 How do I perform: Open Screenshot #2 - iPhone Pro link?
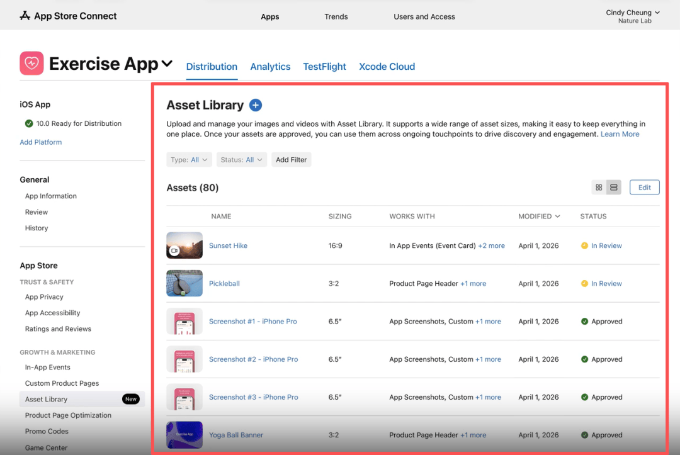click(253, 359)
